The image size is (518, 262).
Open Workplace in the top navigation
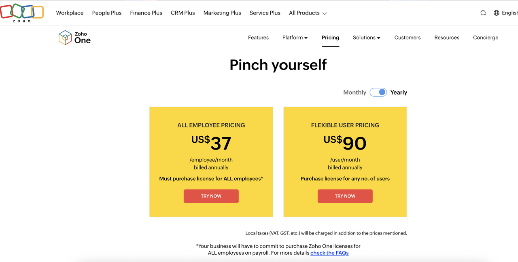click(x=70, y=13)
